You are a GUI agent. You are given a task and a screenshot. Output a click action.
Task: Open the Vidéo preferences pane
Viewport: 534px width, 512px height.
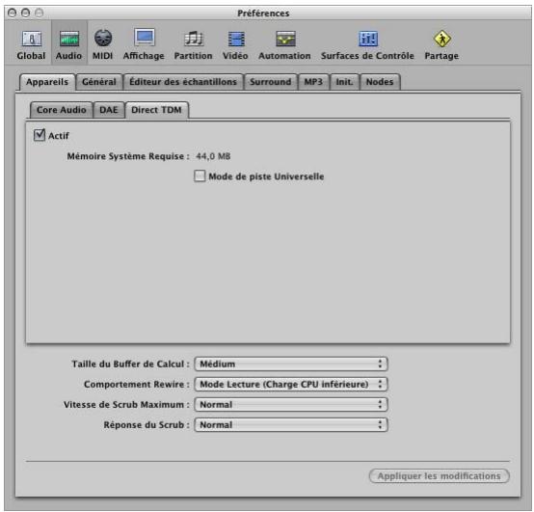235,44
